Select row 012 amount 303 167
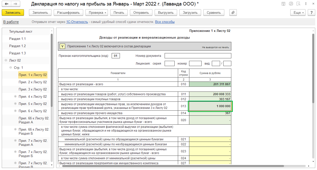 pyautogui.click(x=210, y=99)
